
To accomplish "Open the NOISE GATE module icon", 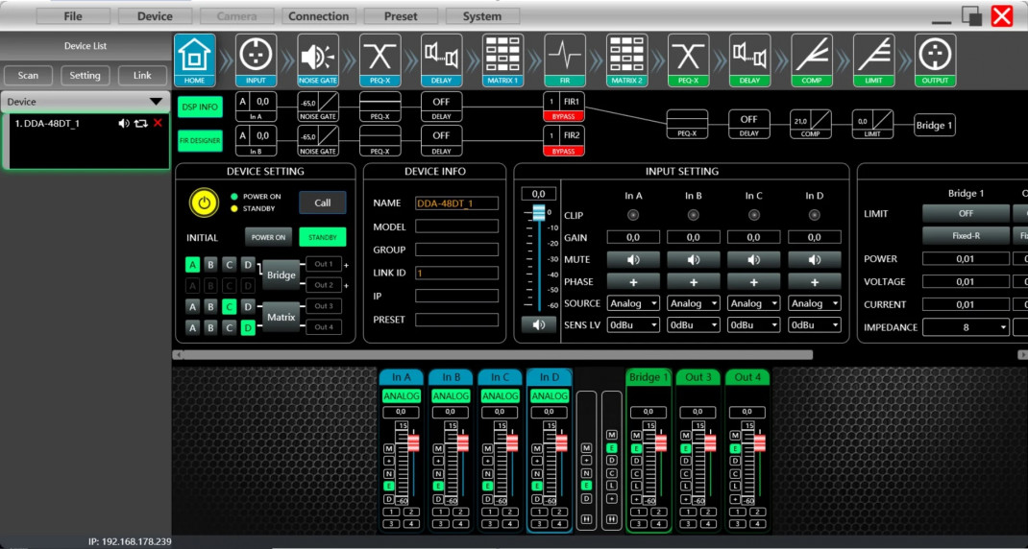I will click(x=318, y=55).
